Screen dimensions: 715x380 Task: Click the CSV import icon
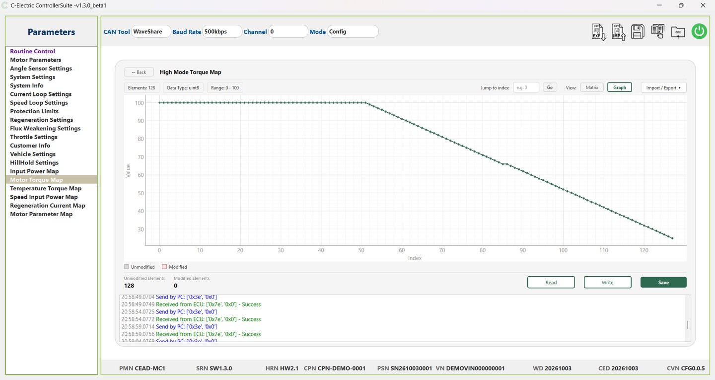[x=618, y=32]
